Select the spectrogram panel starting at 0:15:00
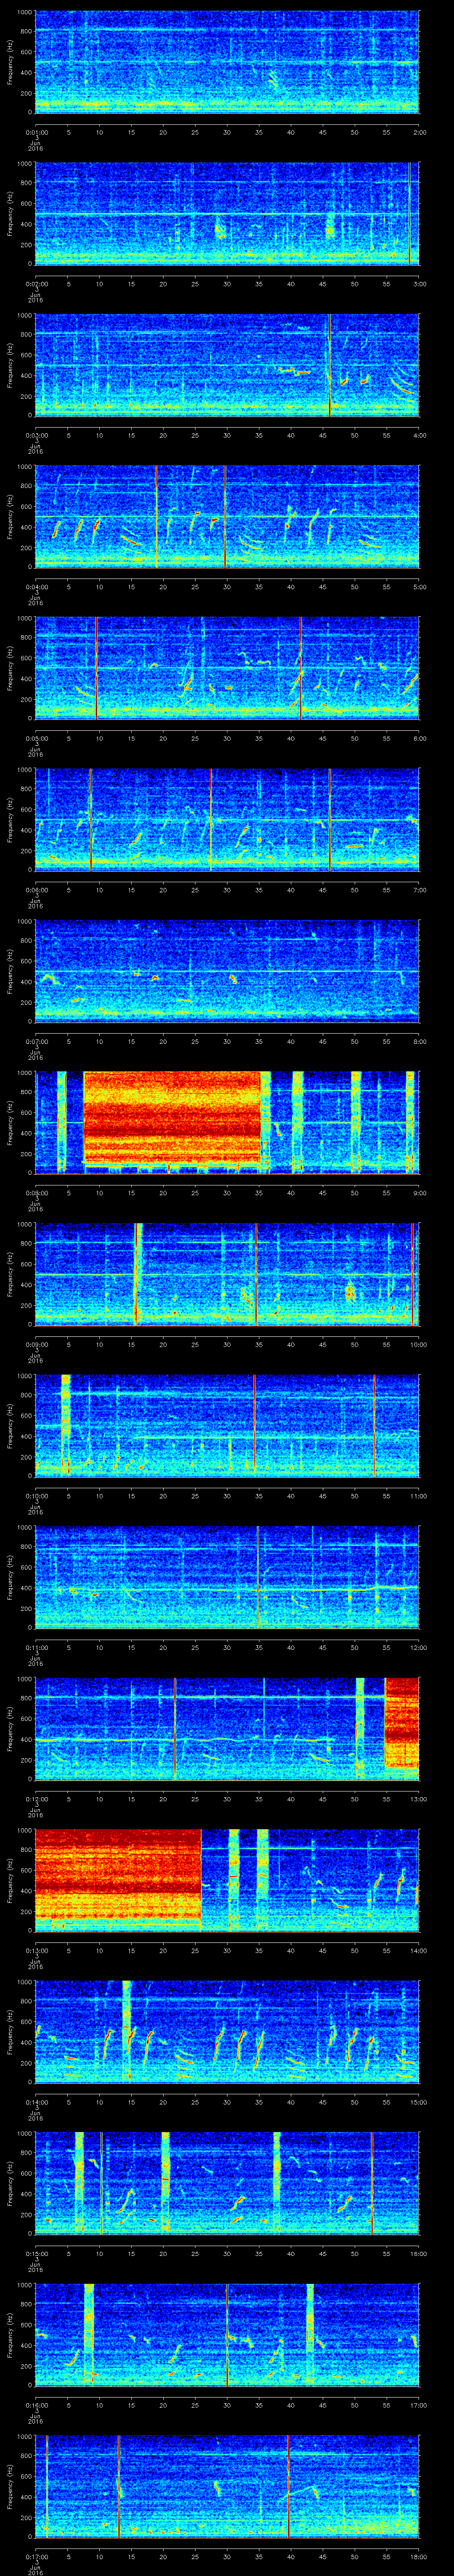Screen dimensions: 454x2576 click(227, 2183)
